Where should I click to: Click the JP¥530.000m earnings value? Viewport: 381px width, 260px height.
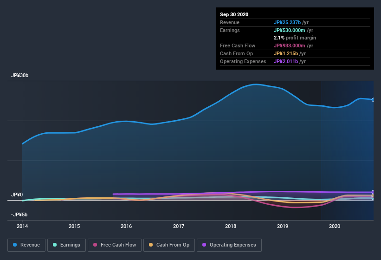tap(289, 30)
